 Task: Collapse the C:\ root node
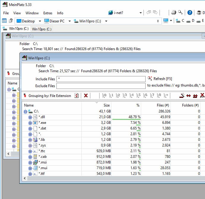(x=26, y=111)
